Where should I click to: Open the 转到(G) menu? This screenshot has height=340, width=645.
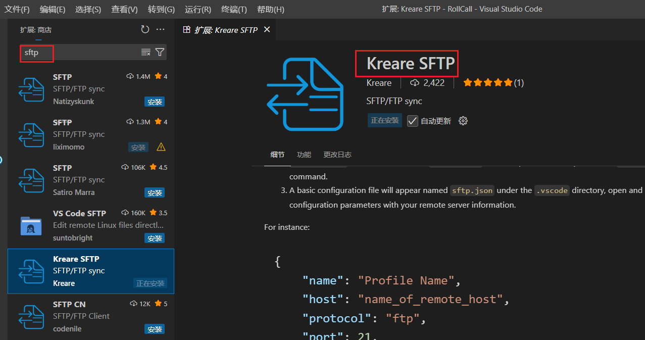[x=162, y=9]
